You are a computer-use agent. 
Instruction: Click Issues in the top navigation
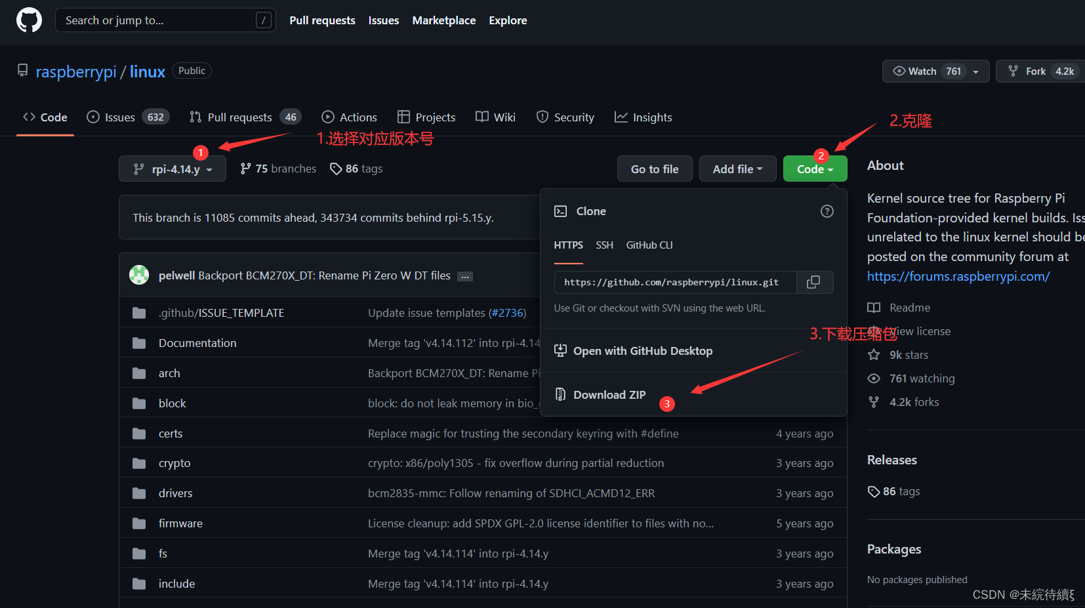pyautogui.click(x=384, y=20)
